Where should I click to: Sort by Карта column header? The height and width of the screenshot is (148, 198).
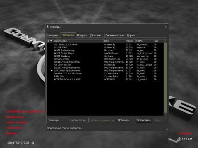[x=144, y=41]
